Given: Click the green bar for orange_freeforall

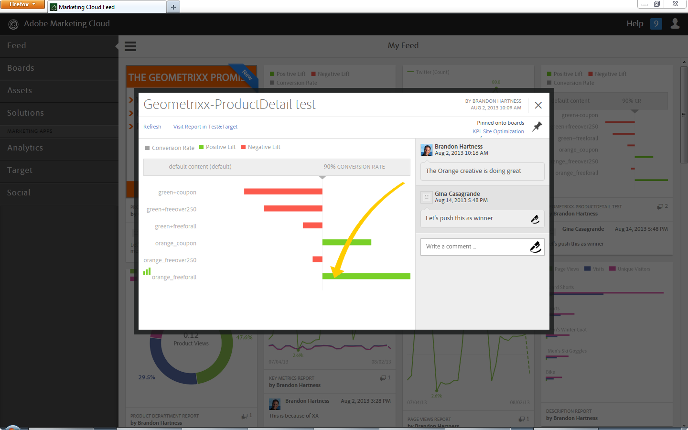Looking at the screenshot, I should point(366,276).
